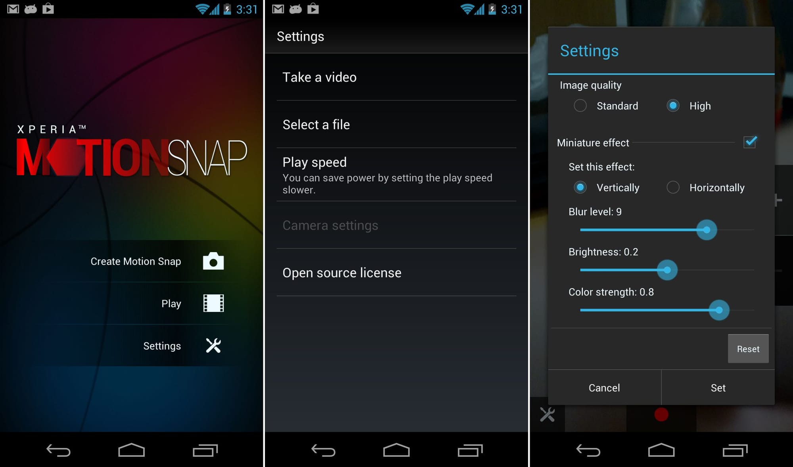The width and height of the screenshot is (793, 467).
Task: Click the Play filmstrip icon
Action: pyautogui.click(x=214, y=304)
